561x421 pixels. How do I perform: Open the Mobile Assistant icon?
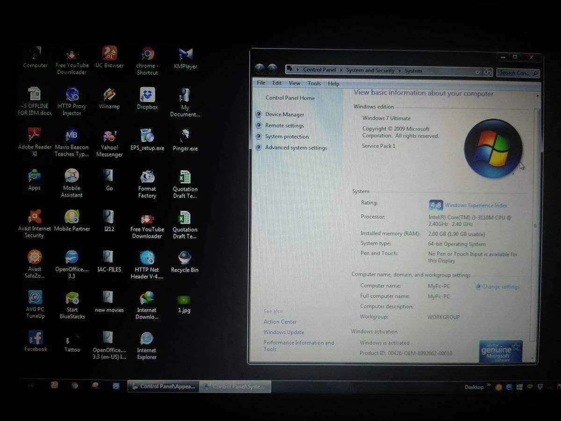72,183
